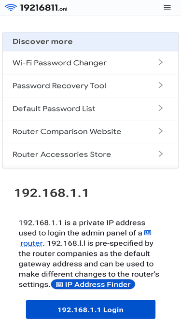
Task: Click the 192.168.1.1 page heading
Action: (x=51, y=193)
